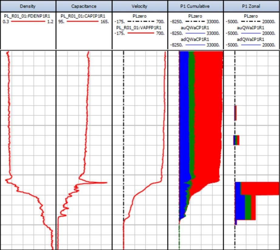Click blue adQWaIP1R1 legend line sample

pyautogui.click(x=251, y=45)
